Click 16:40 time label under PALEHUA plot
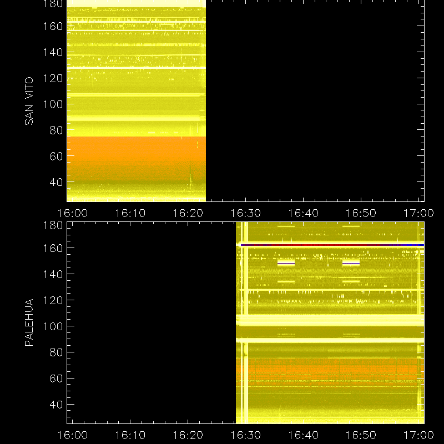Viewport: 444px width, 444px height. pyautogui.click(x=303, y=435)
